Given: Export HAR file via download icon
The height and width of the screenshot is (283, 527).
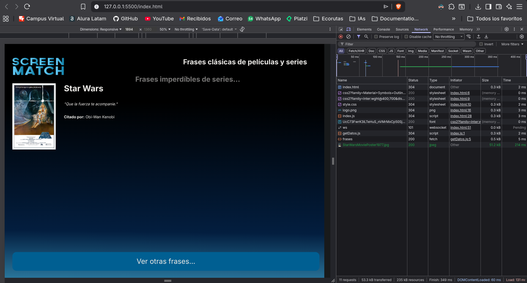Looking at the screenshot, I should [x=486, y=37].
